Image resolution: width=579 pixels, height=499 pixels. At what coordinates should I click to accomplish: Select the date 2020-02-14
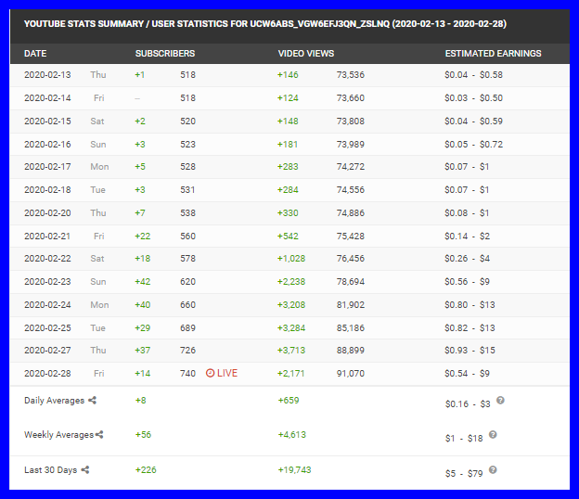47,98
